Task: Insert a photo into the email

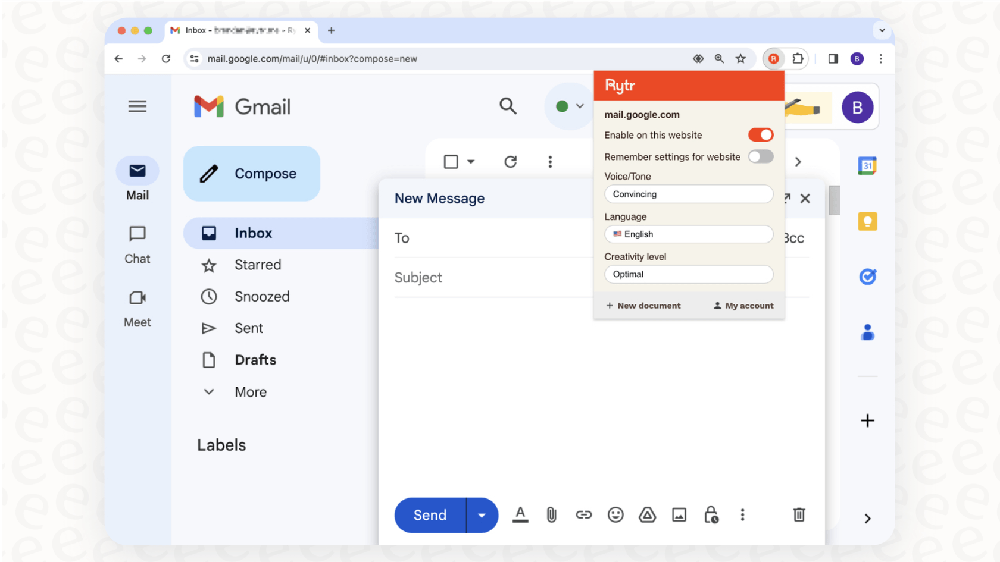Action: [679, 515]
